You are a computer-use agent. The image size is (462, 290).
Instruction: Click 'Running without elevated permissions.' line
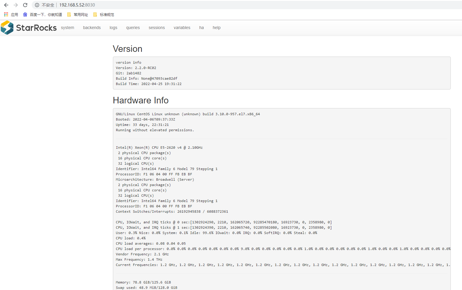click(155, 130)
